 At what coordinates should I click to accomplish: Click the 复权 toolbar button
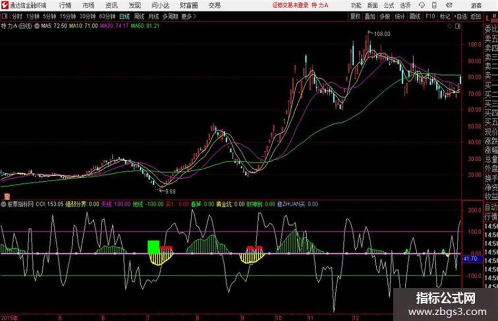coord(355,16)
